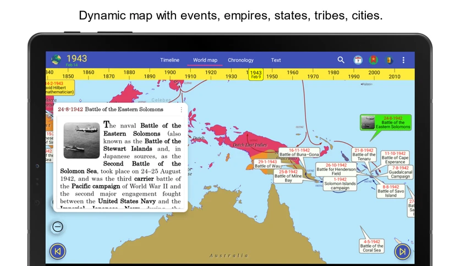Open the Battle of Buna-Gona event label
Viewport: 460px width, 266px height.
coord(299,152)
